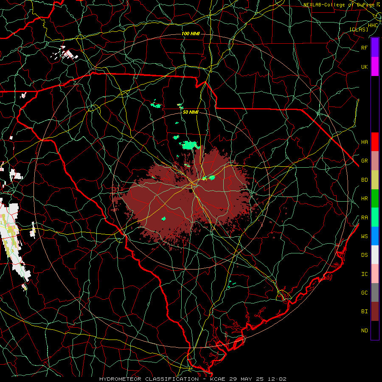
Task: Click the 50 NMI range ring label
Action: point(191,112)
